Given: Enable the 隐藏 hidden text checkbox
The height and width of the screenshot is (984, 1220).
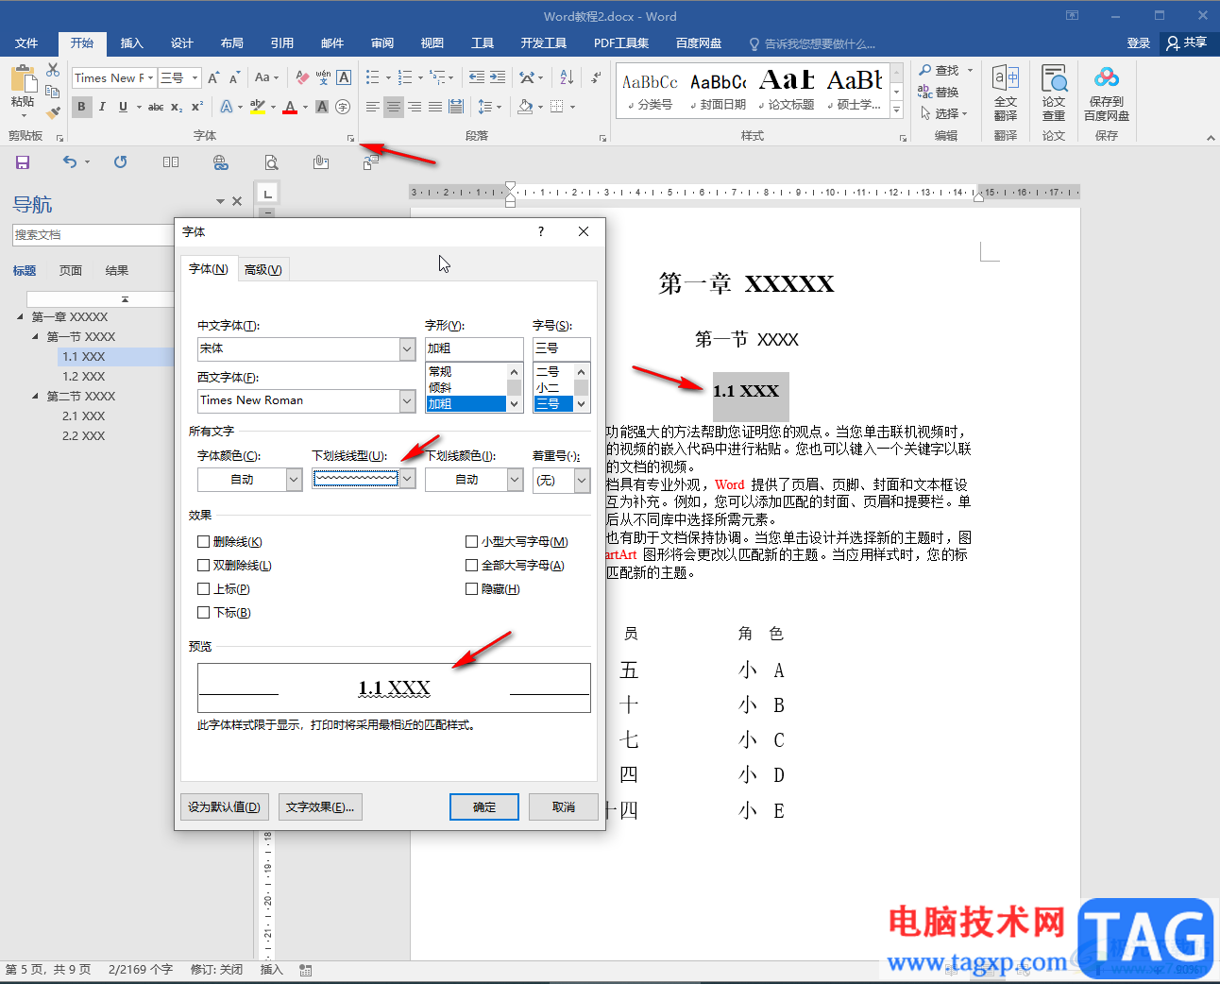Looking at the screenshot, I should click(471, 589).
